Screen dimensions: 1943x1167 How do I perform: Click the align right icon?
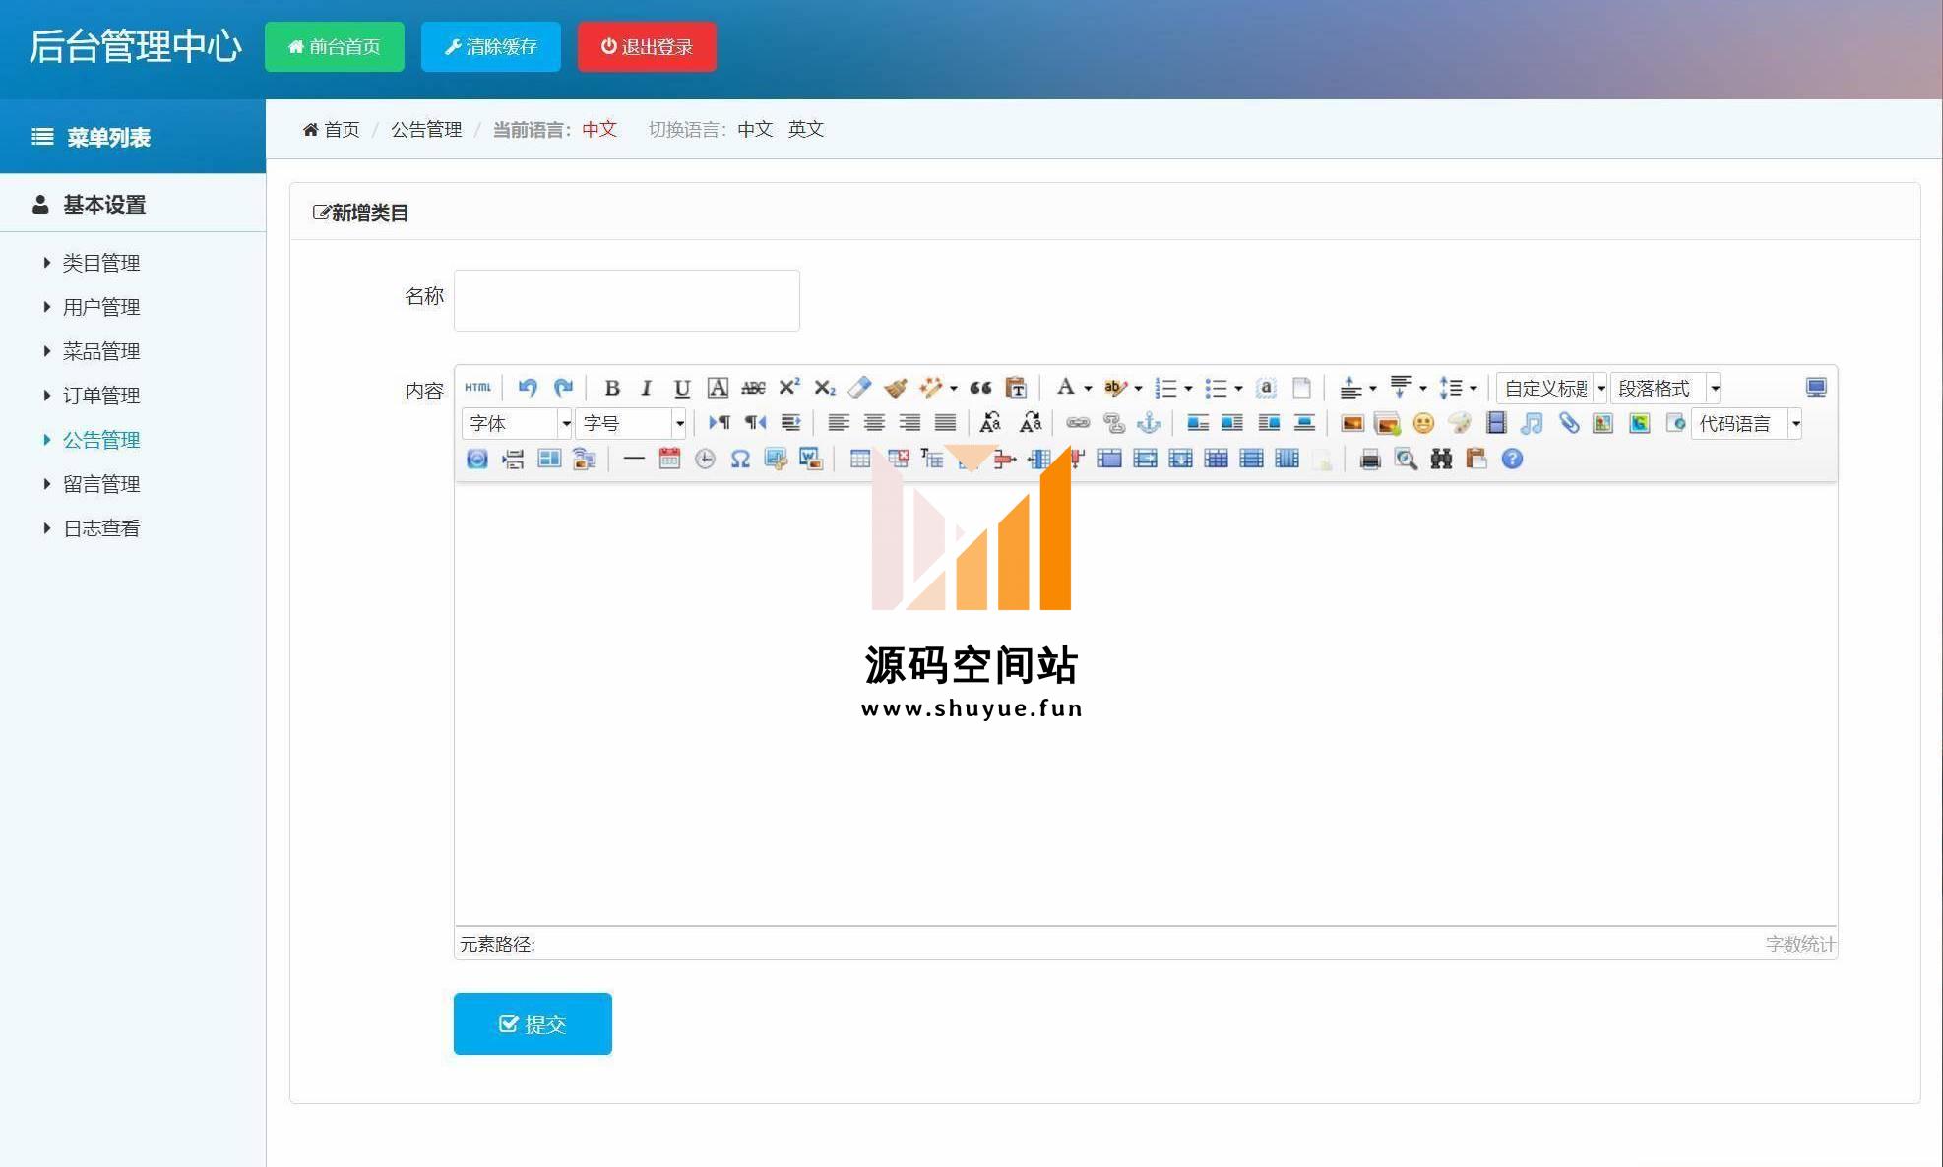click(x=909, y=423)
